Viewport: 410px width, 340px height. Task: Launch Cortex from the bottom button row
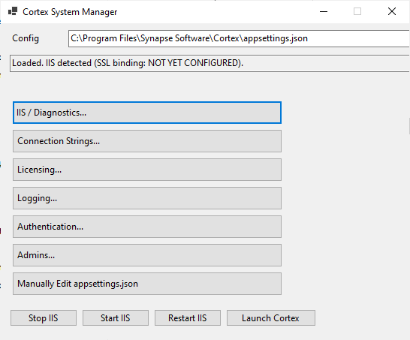coord(271,317)
